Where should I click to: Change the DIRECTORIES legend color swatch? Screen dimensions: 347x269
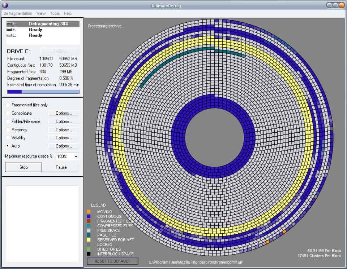89,249
